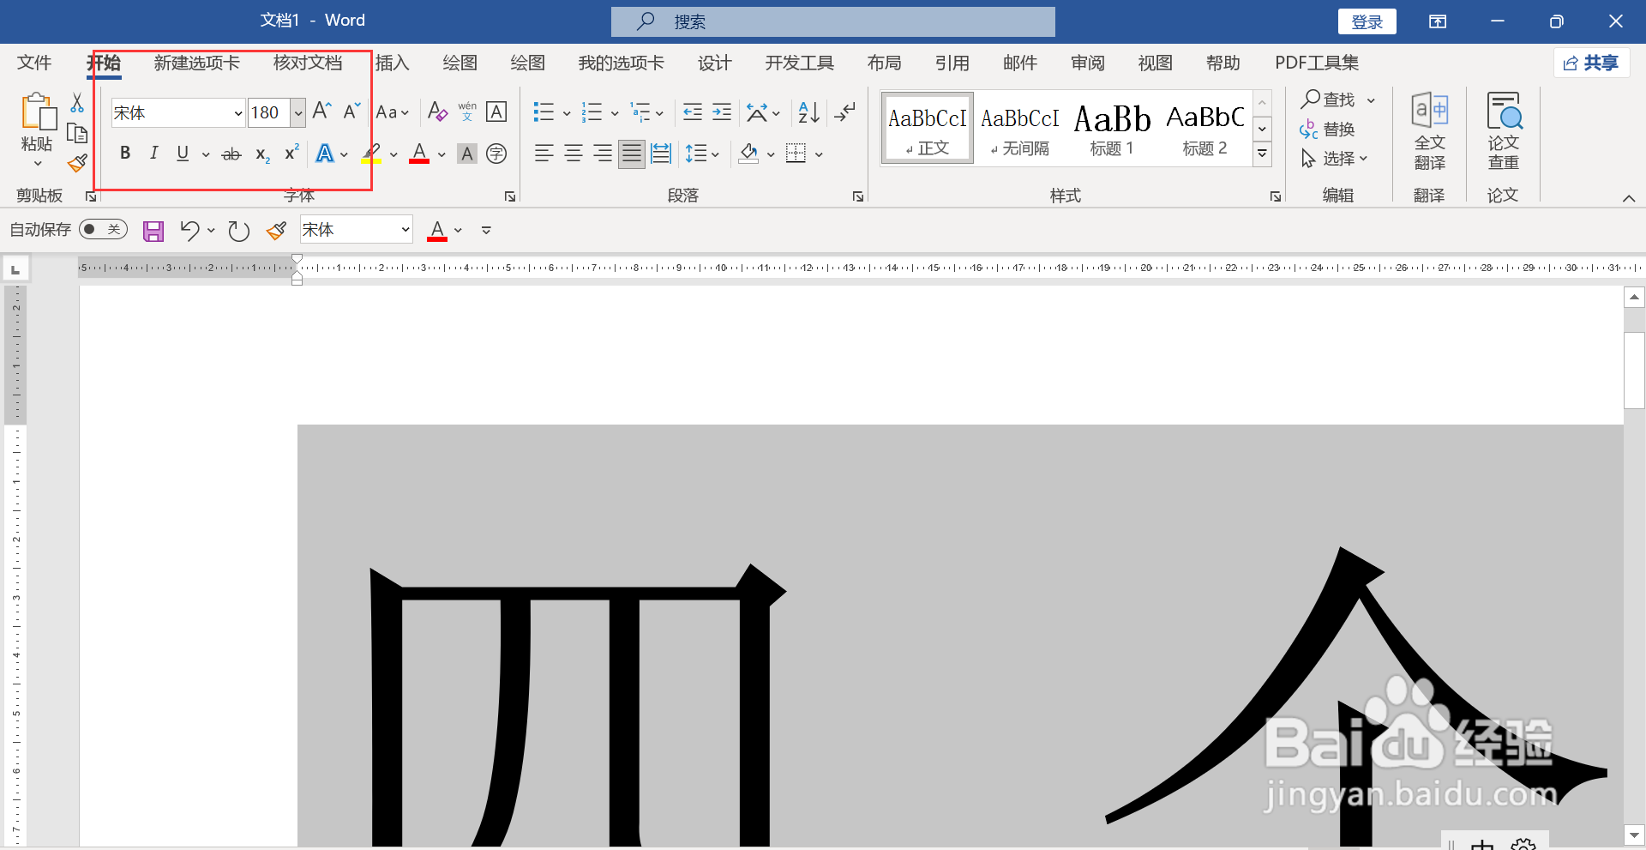Toggle Italic formatting
1646x850 pixels.
click(154, 154)
